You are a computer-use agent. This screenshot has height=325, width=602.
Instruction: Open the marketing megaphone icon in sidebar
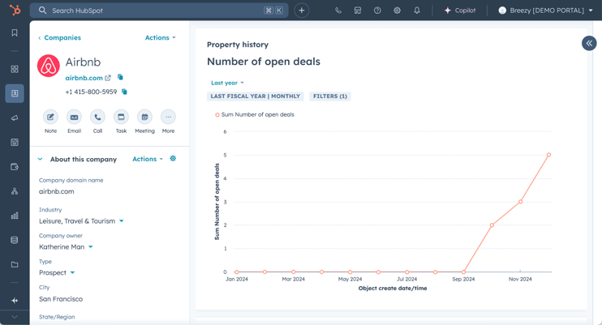pos(15,118)
